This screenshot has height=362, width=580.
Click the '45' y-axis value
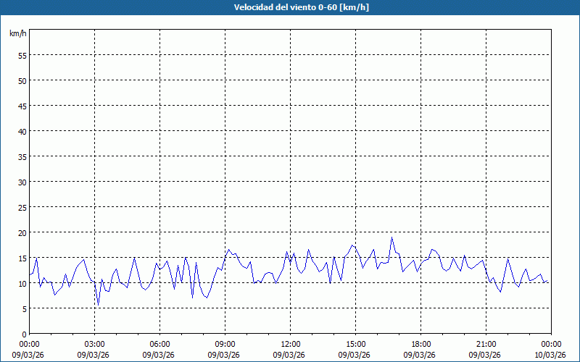pos(22,106)
